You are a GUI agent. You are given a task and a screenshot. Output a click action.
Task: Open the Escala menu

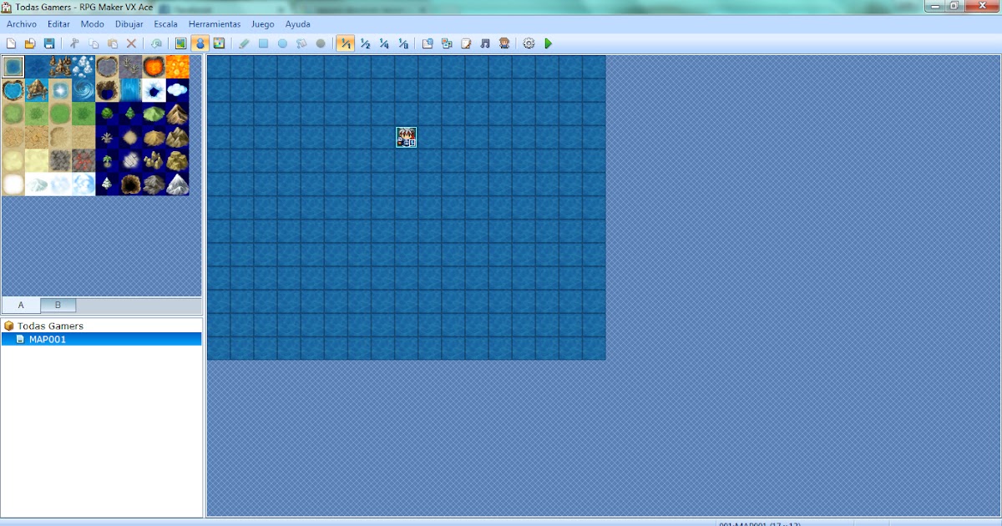[166, 24]
